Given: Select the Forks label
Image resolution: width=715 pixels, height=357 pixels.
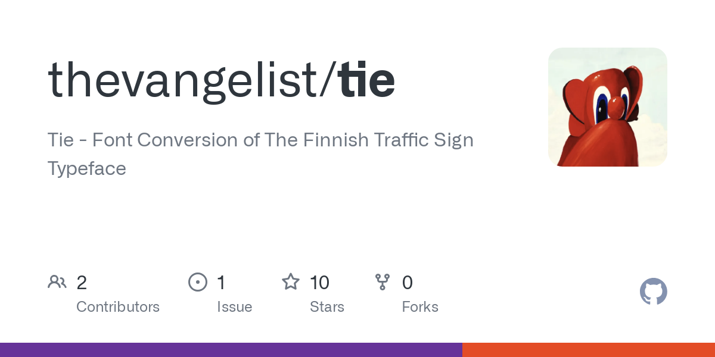Looking at the screenshot, I should point(420,307).
